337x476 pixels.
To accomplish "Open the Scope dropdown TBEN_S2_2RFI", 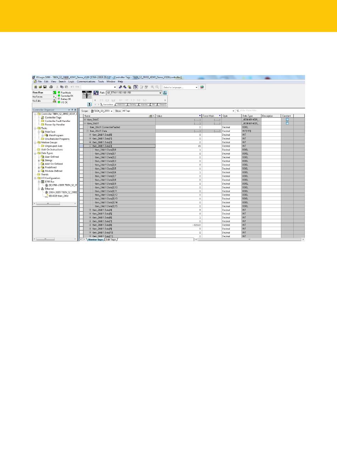I will click(x=111, y=111).
